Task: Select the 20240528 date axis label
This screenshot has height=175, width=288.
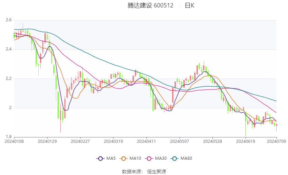Action: (212, 141)
